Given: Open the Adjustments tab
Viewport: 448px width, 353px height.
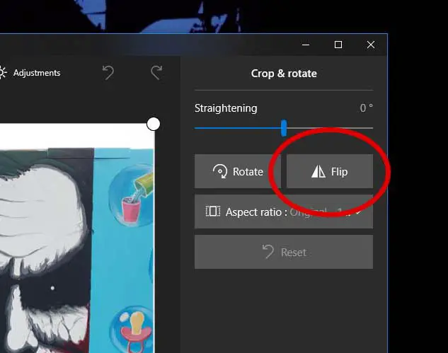Looking at the screenshot, I should [x=30, y=73].
